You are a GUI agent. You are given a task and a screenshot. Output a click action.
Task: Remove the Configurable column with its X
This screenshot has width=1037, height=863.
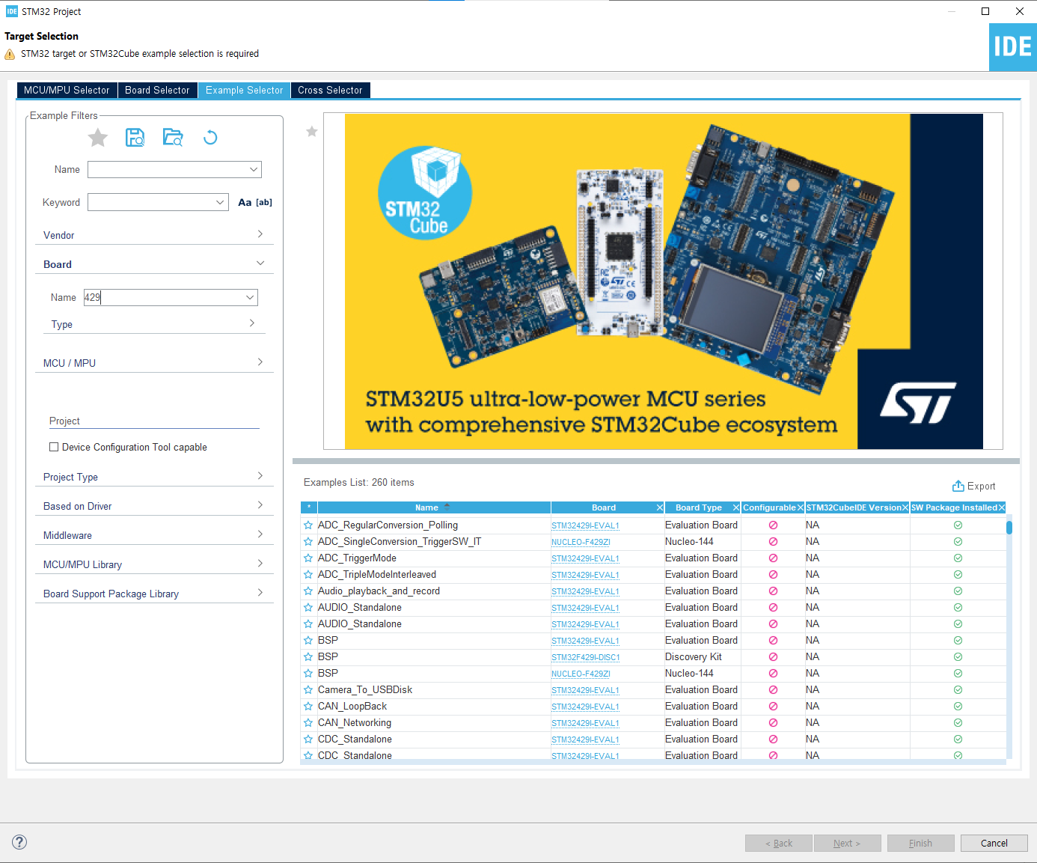point(800,507)
